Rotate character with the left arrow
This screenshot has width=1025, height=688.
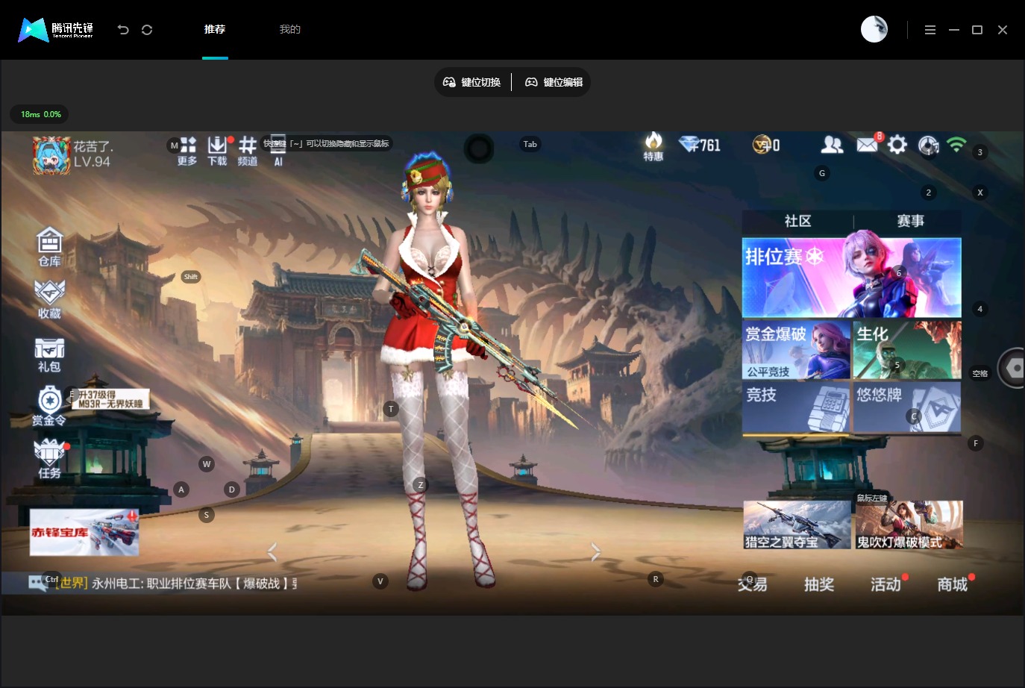[x=272, y=552]
